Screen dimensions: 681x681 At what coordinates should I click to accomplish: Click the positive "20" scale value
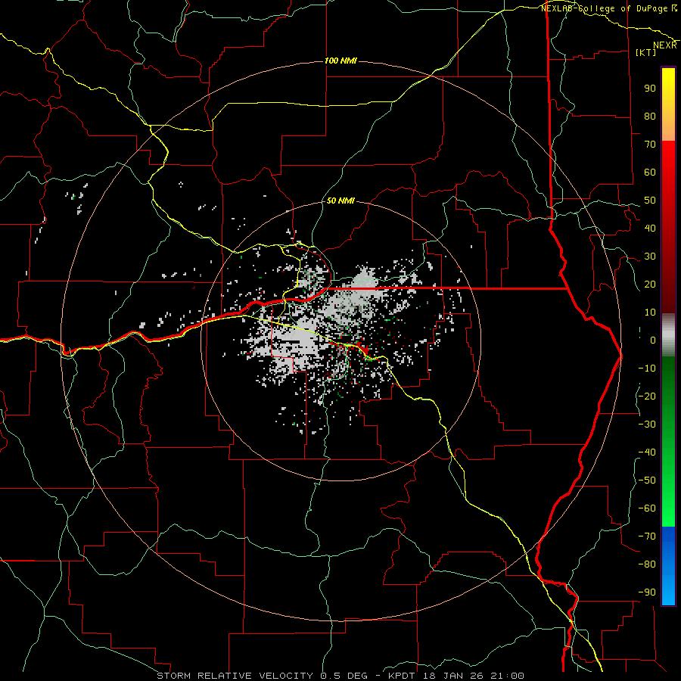[x=650, y=285]
